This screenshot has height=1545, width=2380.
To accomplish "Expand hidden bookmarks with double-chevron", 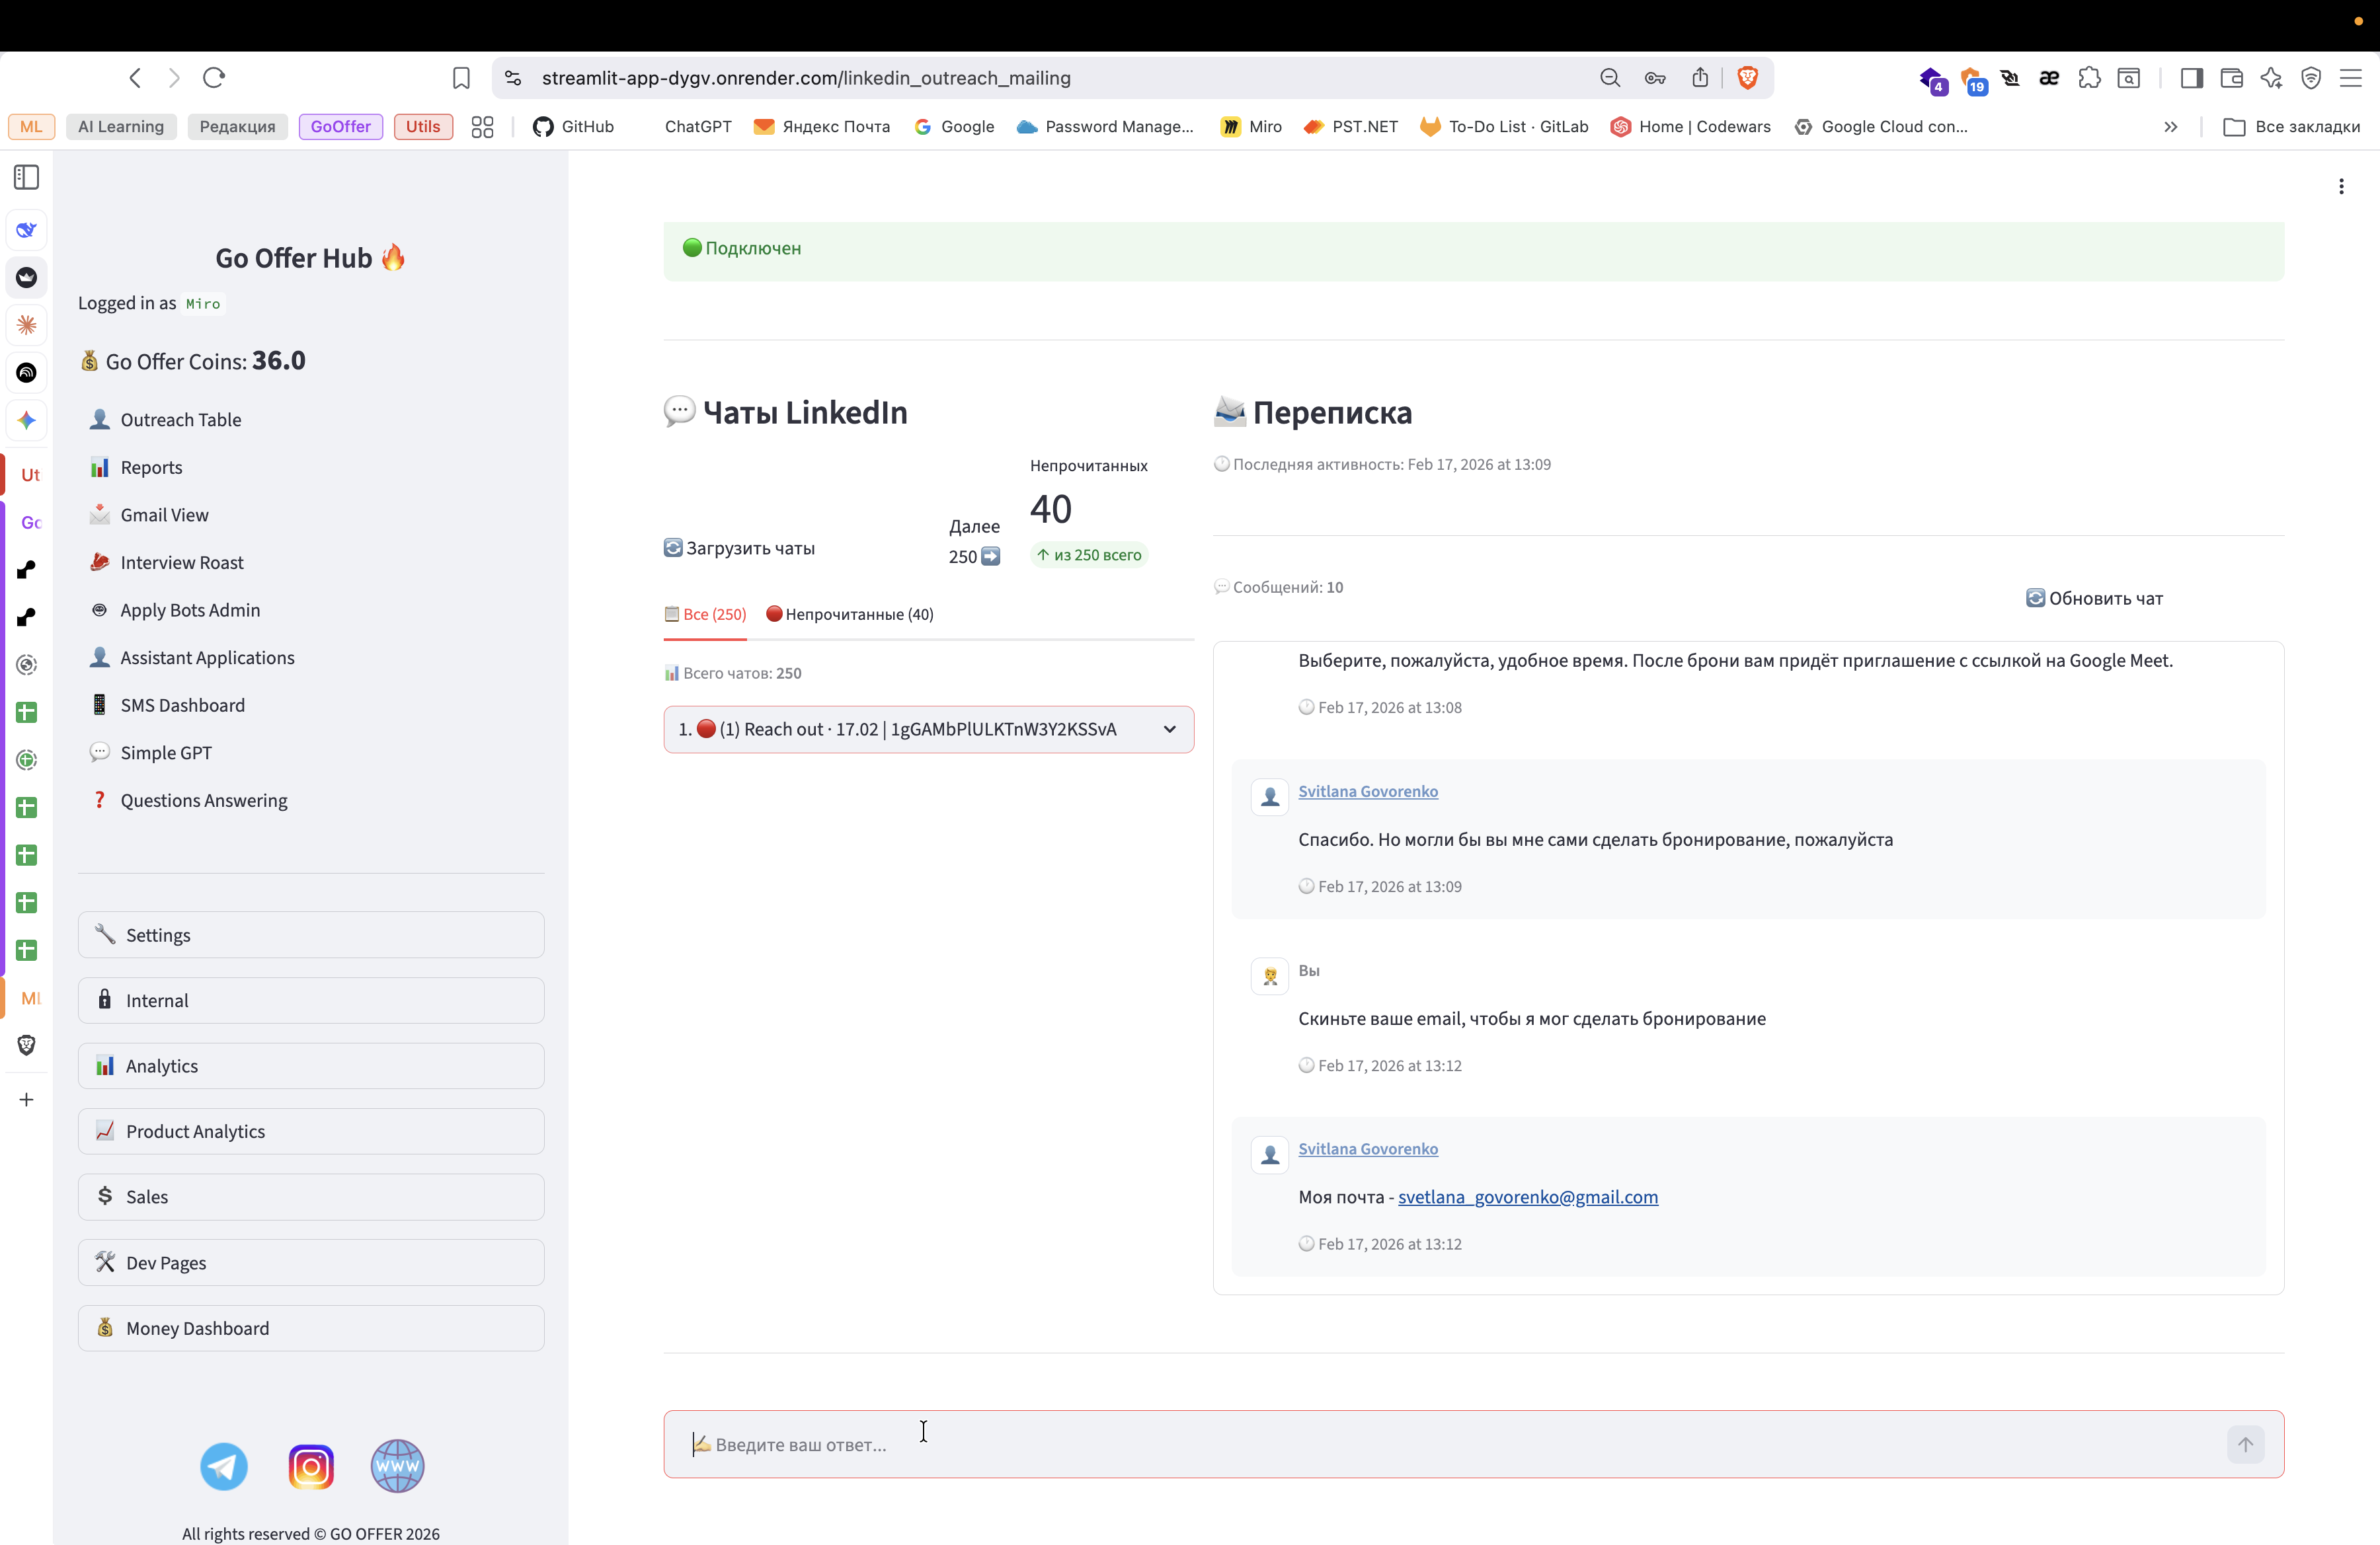I will tap(2170, 127).
